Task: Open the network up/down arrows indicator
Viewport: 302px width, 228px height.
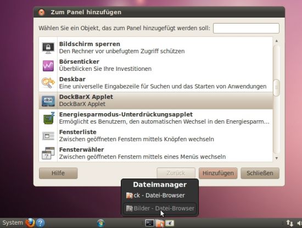Action: click(289, 223)
